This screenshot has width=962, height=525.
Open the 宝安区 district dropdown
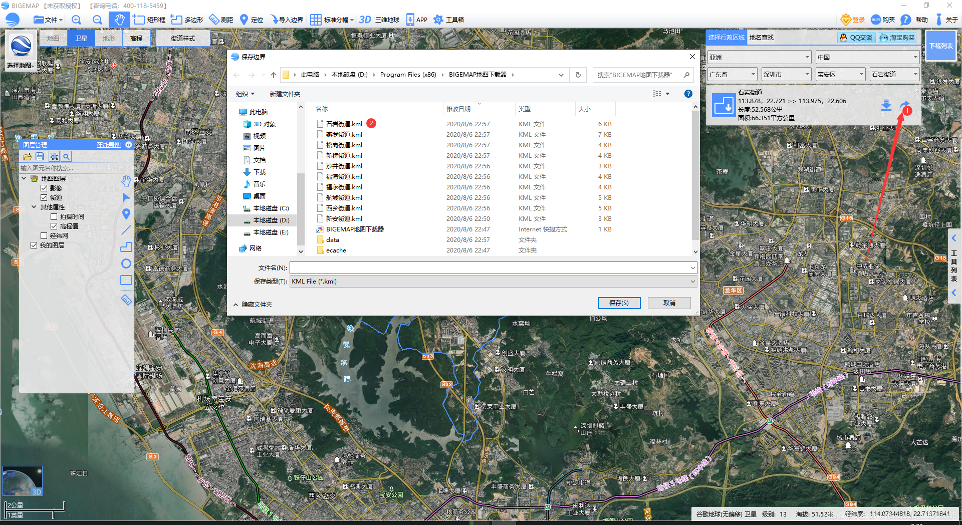841,74
